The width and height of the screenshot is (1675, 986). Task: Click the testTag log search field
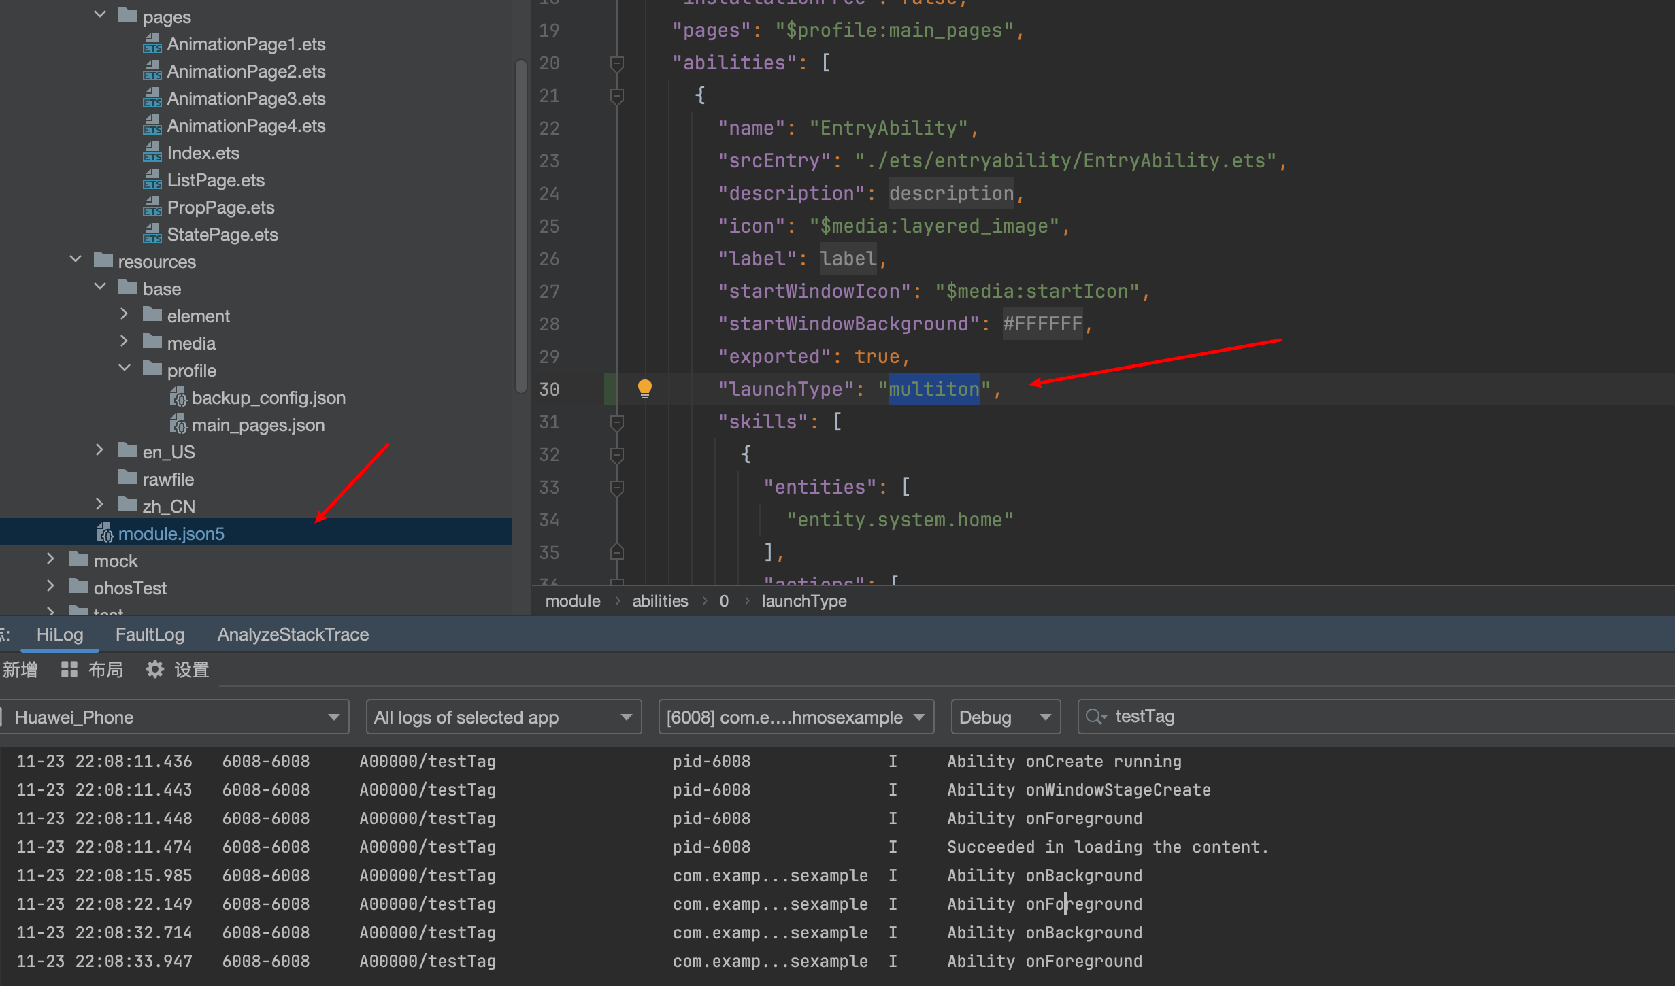1376,717
